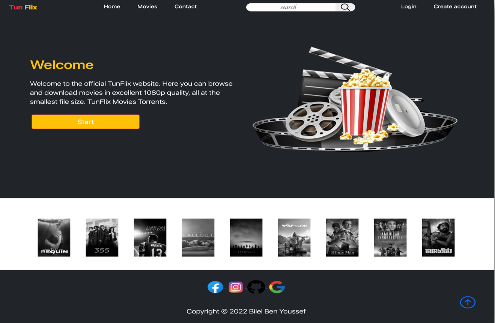Click the popcorn and film reel image

(355, 99)
